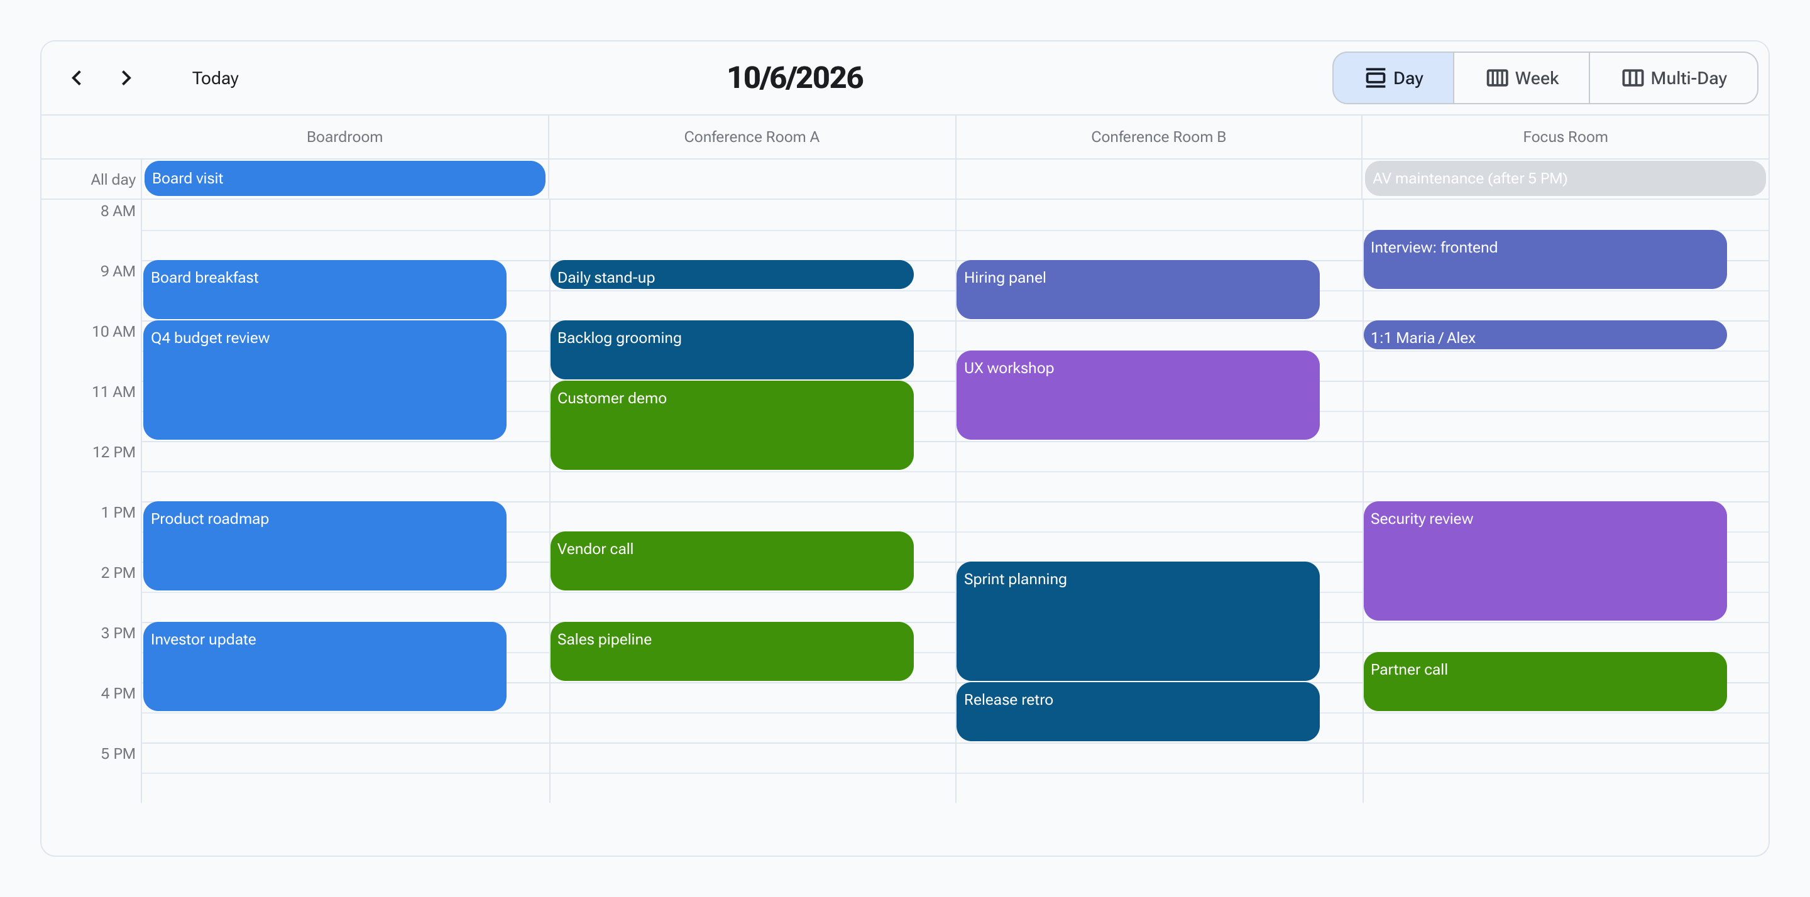
Task: Open the Hiring panel event
Action: 1138,290
